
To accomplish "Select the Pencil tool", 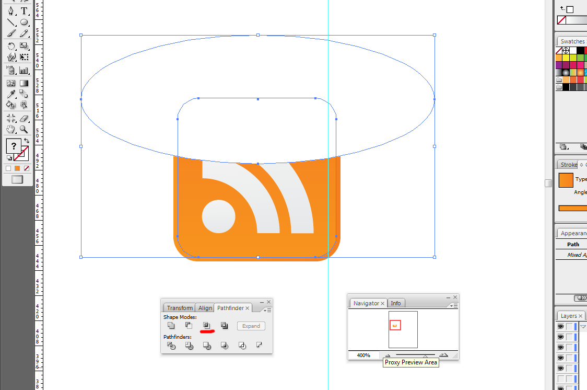I will (24, 33).
